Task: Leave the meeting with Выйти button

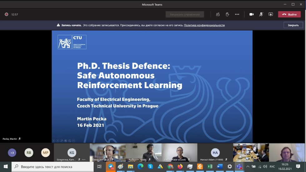Action: click(289, 14)
